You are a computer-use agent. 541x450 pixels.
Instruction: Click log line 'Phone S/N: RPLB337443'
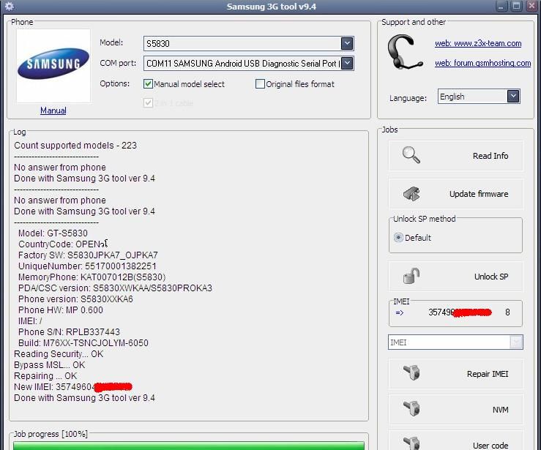[69, 331]
